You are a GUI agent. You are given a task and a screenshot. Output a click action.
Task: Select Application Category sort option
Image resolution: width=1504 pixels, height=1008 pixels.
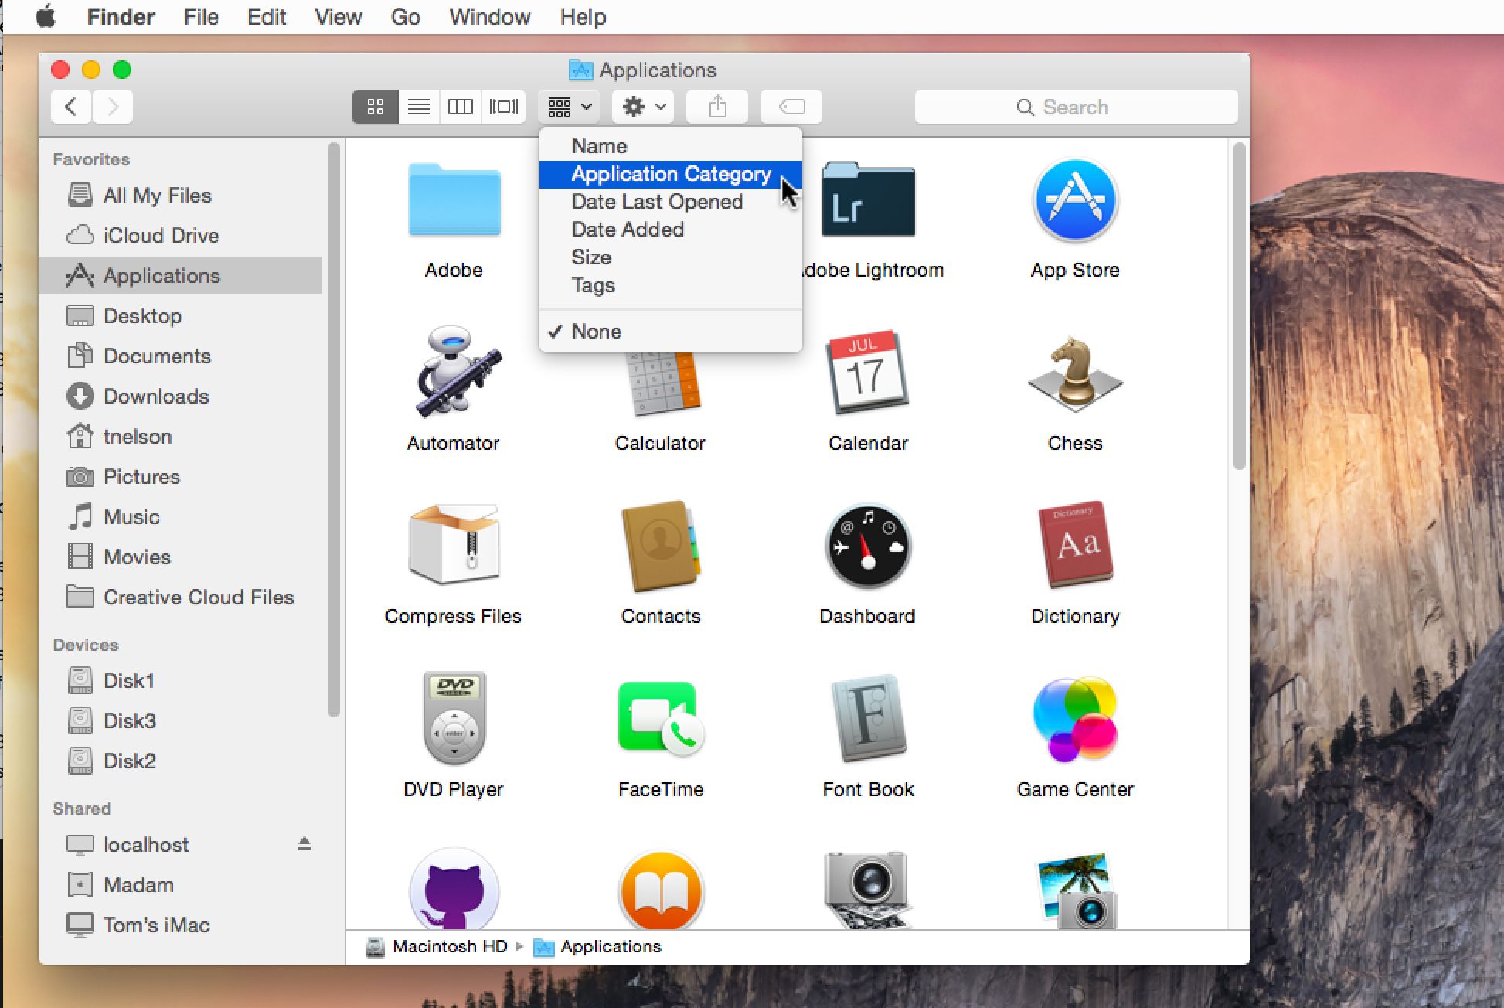[x=672, y=172]
